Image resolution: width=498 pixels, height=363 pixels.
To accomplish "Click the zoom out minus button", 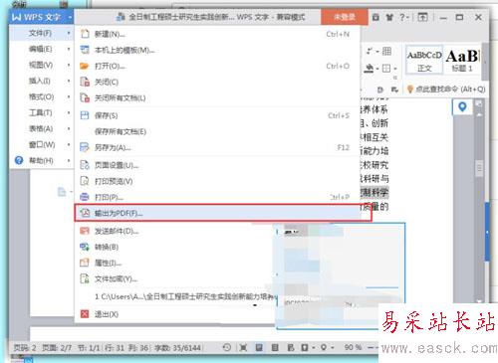I will [372, 347].
